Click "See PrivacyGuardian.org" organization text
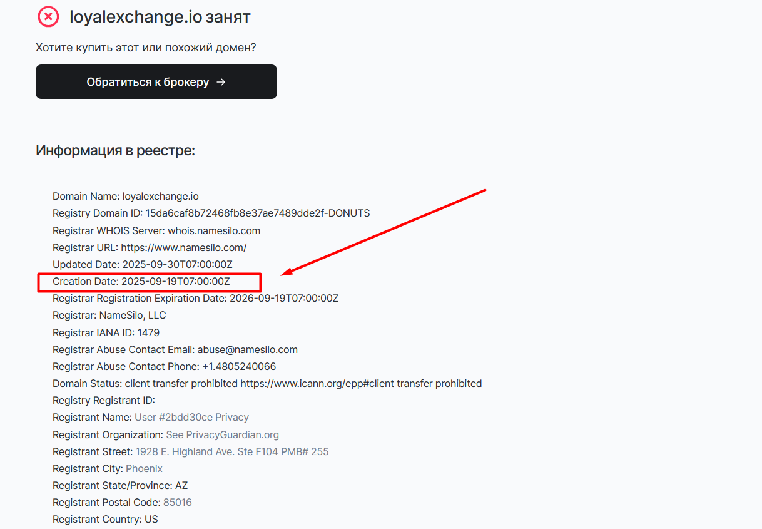The width and height of the screenshot is (762, 529). [x=222, y=434]
